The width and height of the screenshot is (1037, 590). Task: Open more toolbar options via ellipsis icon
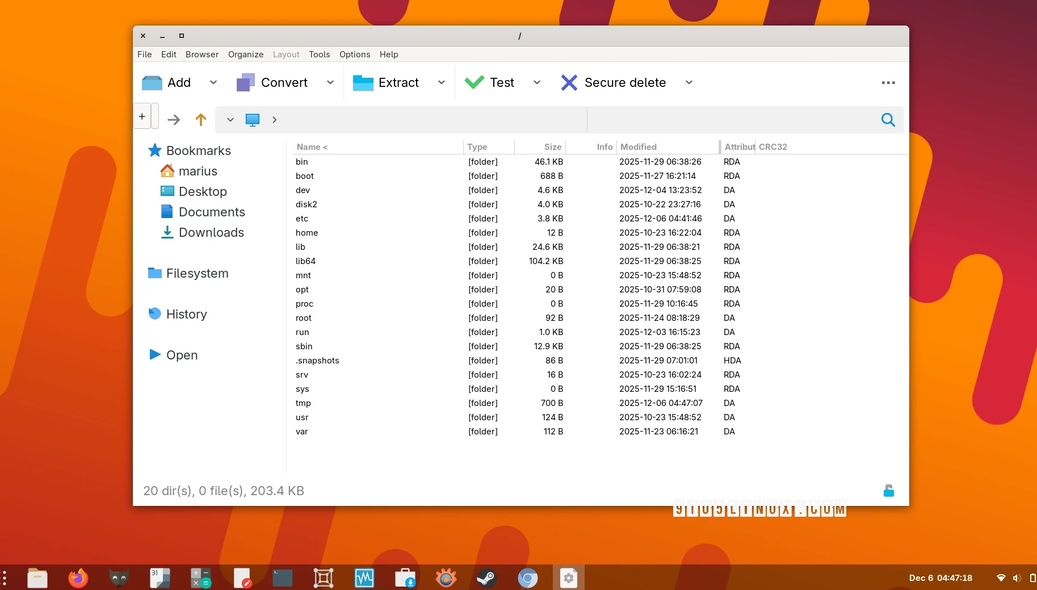[x=888, y=82]
